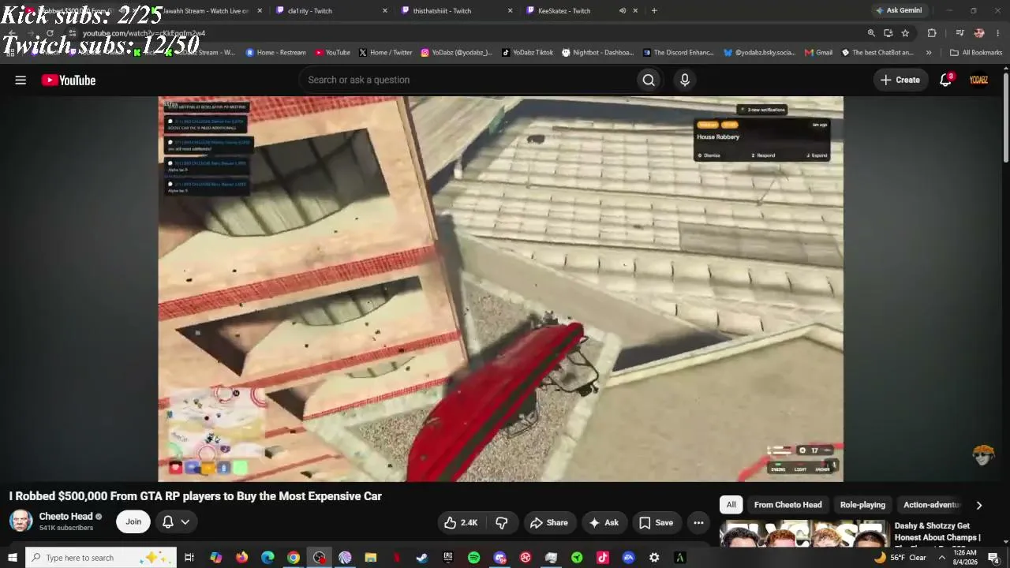The height and width of the screenshot is (568, 1010).
Task: Select the All filter chip
Action: (x=731, y=505)
